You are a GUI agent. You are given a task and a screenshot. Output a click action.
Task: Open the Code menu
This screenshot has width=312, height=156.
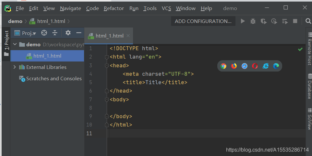click(92, 8)
